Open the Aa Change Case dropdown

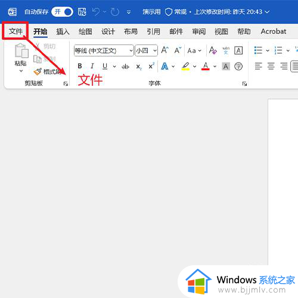[x=194, y=51]
